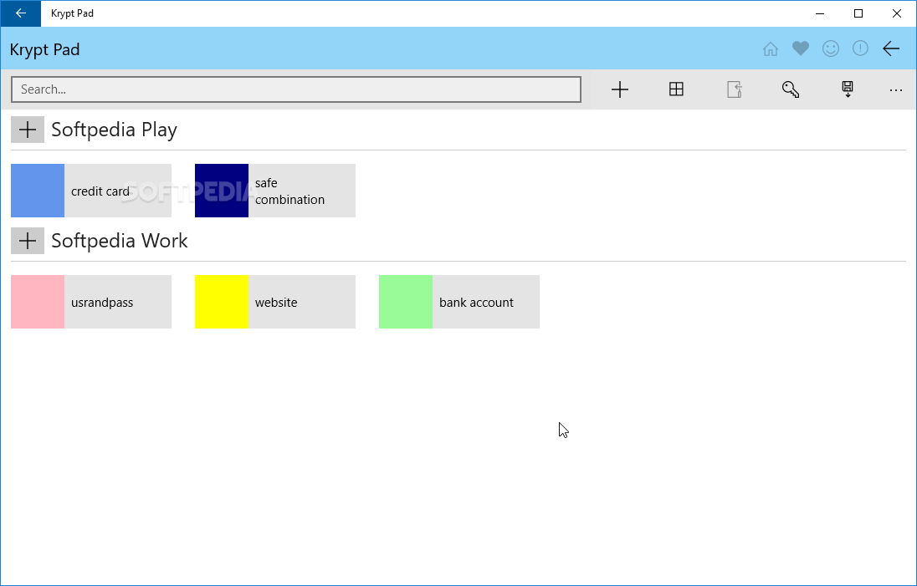Click the move-item document icon
This screenshot has width=917, height=586.
tap(734, 89)
